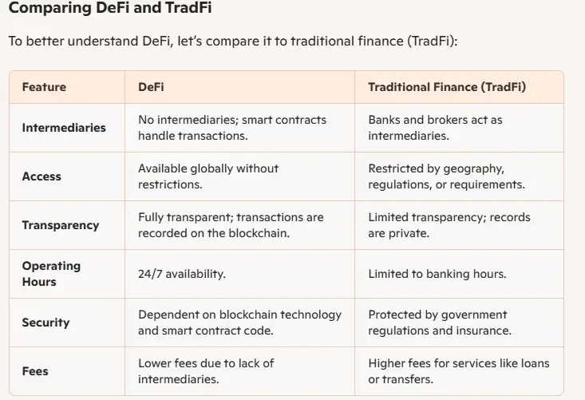The width and height of the screenshot is (585, 400).
Task: Select the 'DeFi' column header
Action: [x=151, y=87]
